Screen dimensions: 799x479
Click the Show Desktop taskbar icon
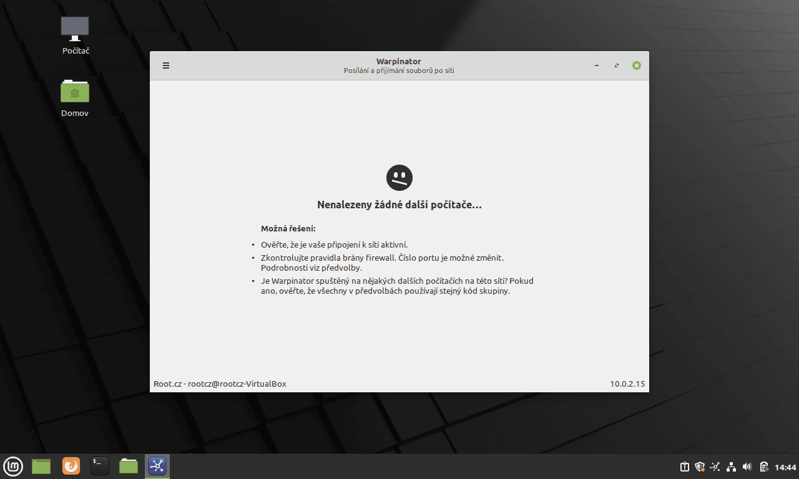point(41,466)
